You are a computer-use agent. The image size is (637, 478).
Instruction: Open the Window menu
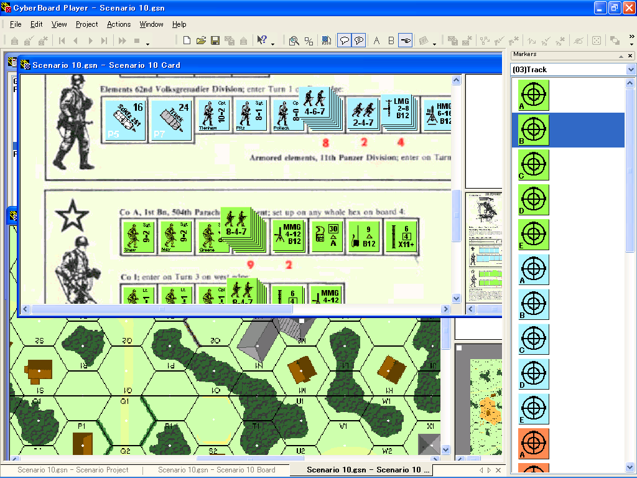point(151,24)
